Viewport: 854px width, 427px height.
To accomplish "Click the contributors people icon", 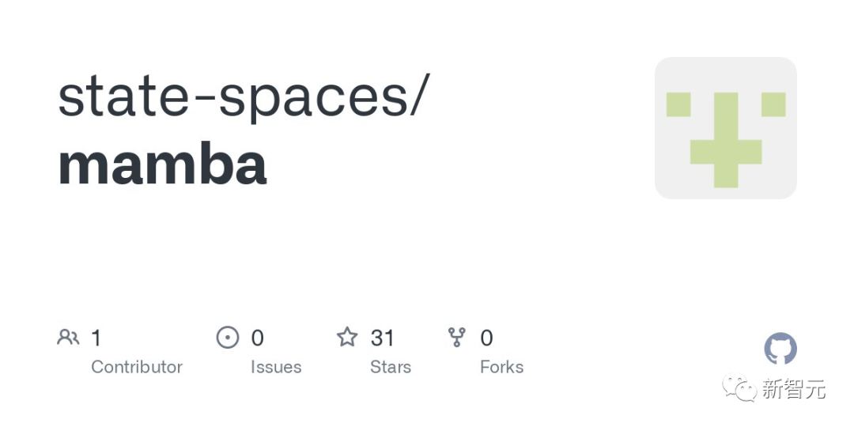I will click(69, 338).
